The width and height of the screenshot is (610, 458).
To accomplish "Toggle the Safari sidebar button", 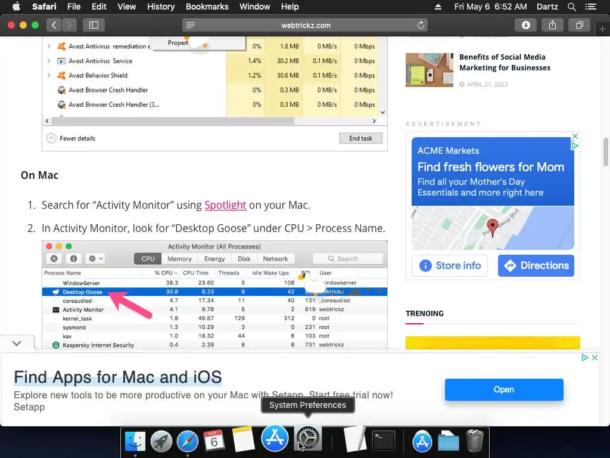I will 94,25.
